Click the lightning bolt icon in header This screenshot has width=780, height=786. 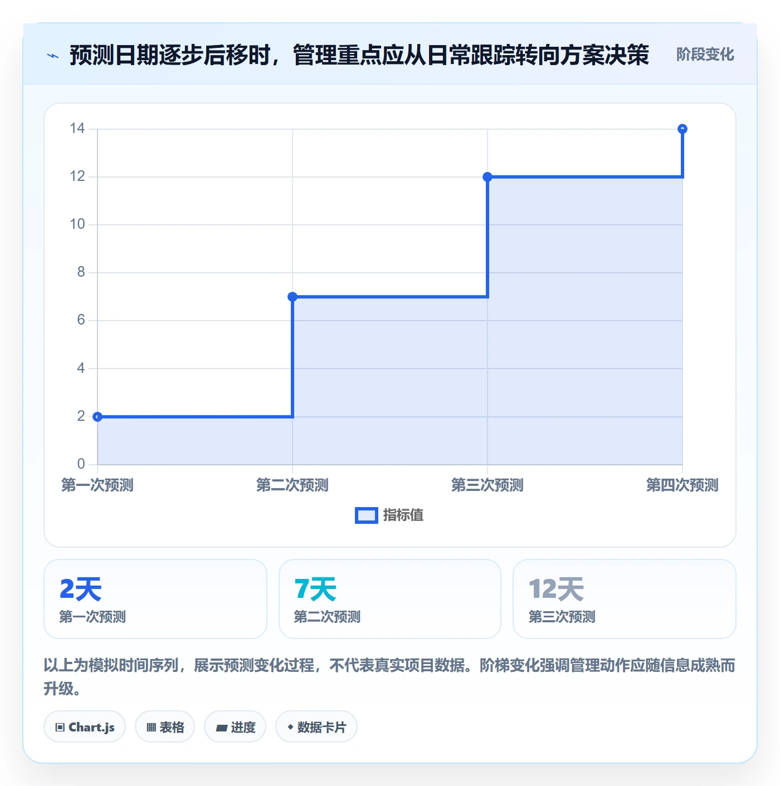point(53,56)
